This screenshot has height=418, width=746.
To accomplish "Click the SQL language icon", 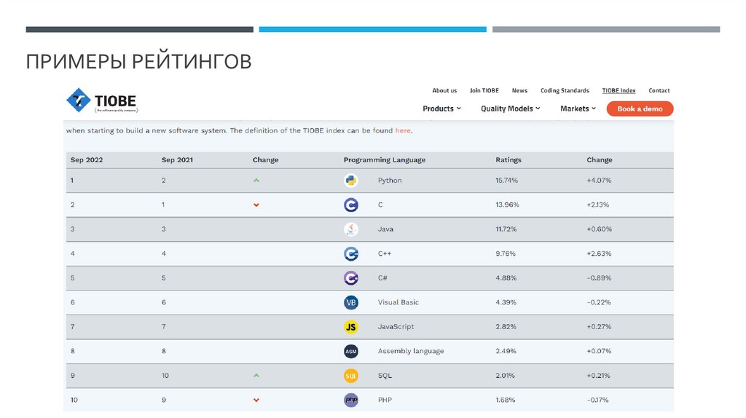I will coord(351,376).
